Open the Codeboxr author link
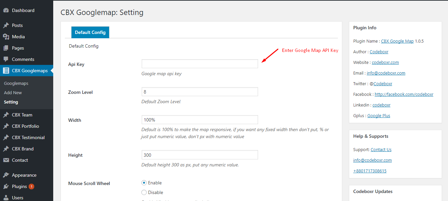 click(379, 52)
